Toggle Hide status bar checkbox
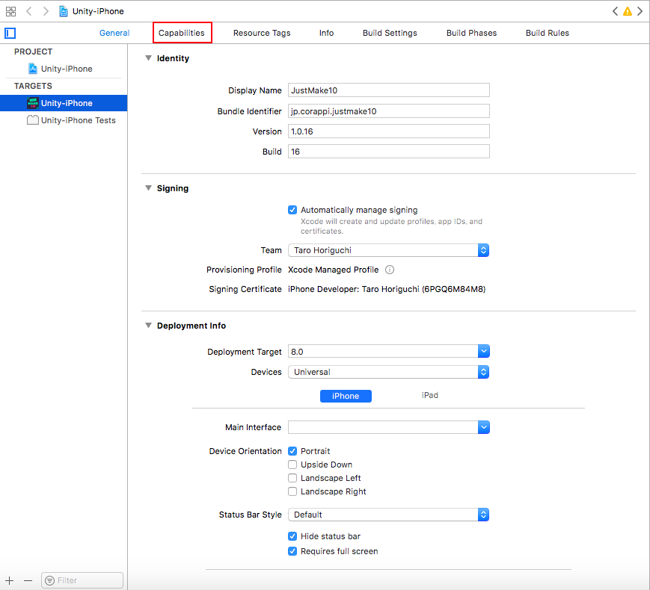This screenshot has width=650, height=590. [292, 536]
